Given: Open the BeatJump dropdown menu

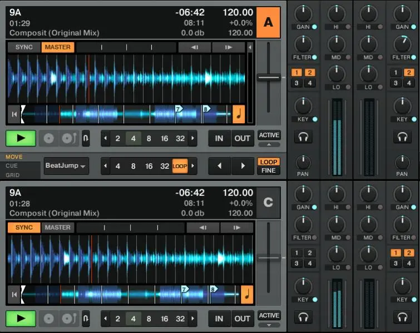Looking at the screenshot, I should pyautogui.click(x=66, y=166).
